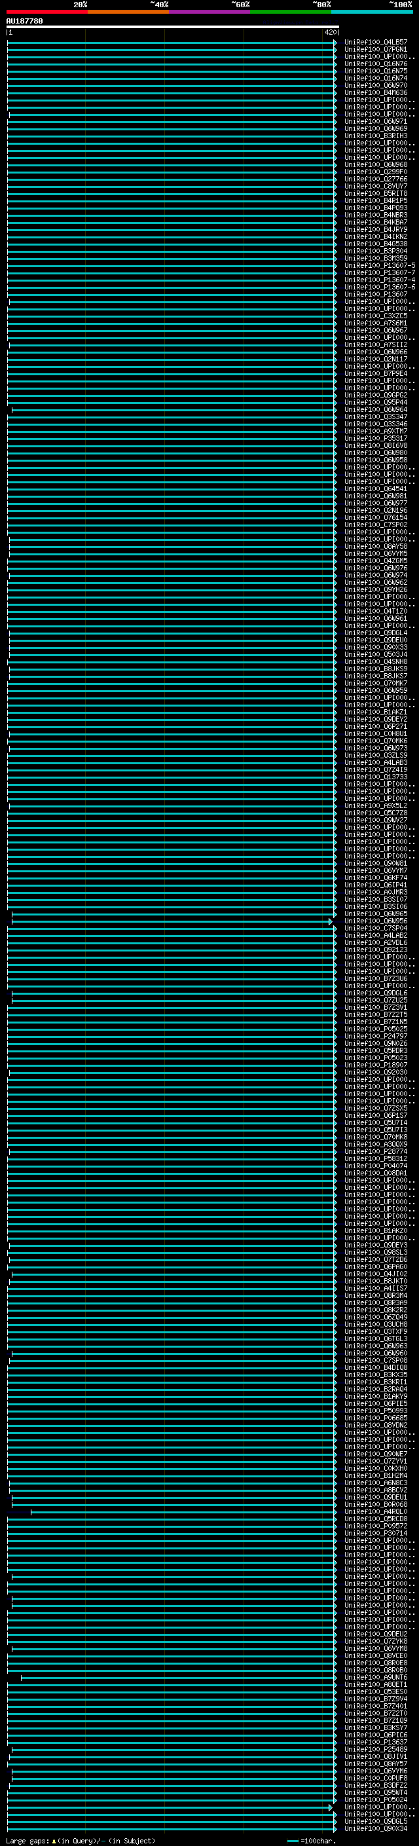Open hit UniRef100_Q4LB57

pyautogui.click(x=376, y=43)
